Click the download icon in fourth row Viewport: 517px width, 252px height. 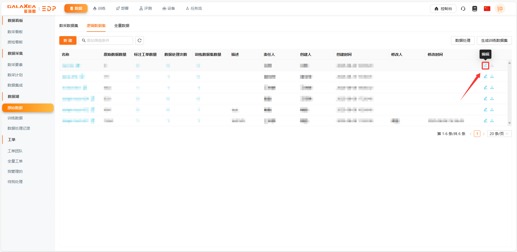492,99
